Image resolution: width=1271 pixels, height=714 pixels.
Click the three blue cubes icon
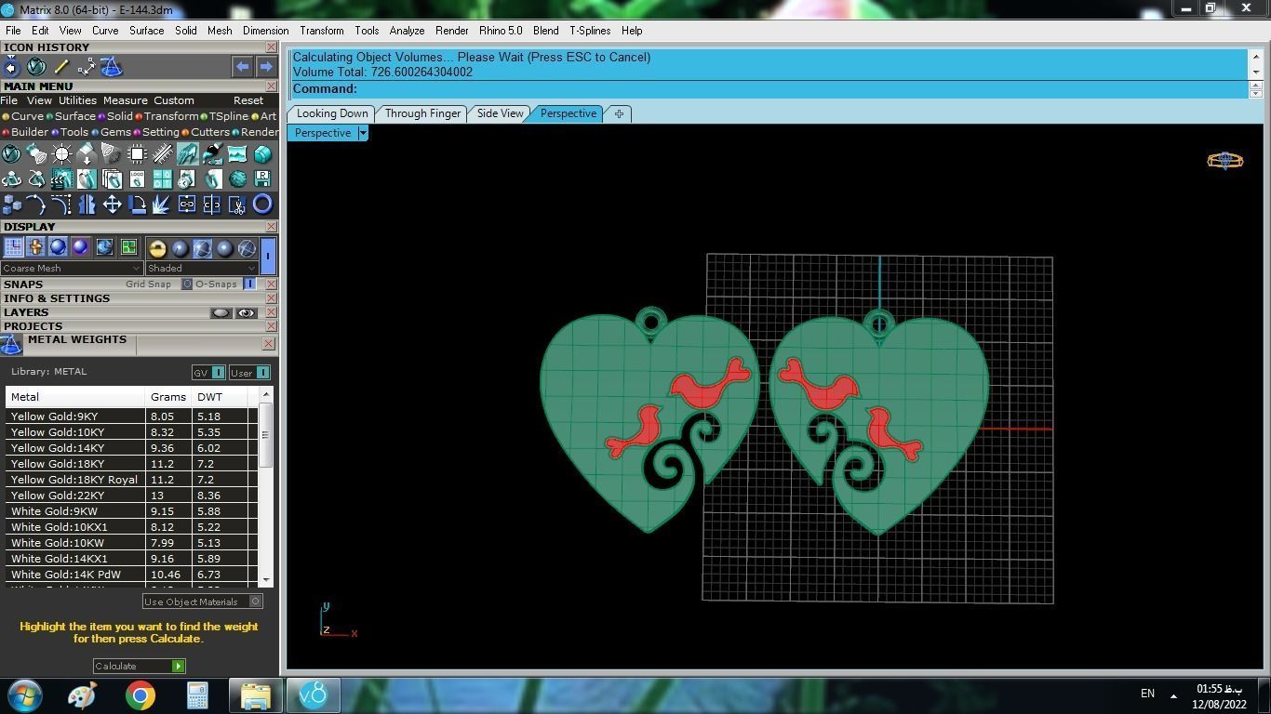[x=11, y=205]
